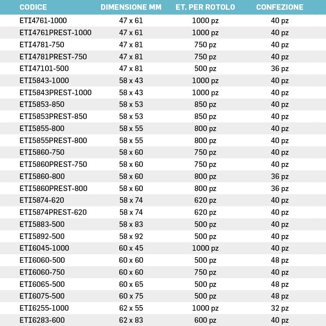Screen dimensions: 326x326
Task: Click the DIMENSIONE MM column header
Action: coord(131,7)
